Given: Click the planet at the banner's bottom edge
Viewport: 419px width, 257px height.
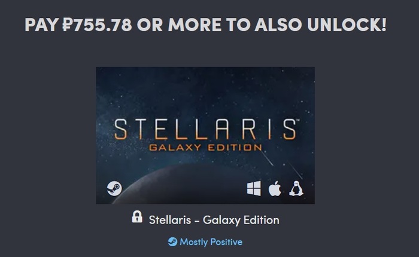Looking at the screenshot, I should [x=180, y=190].
